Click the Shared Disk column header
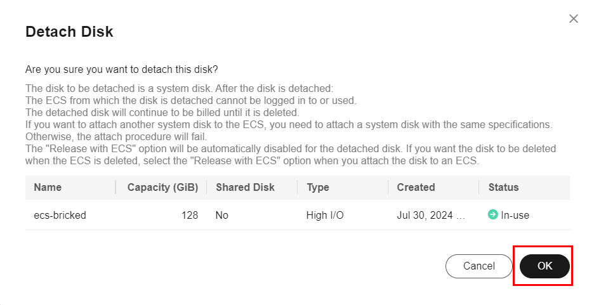The image size is (594, 305). (245, 187)
